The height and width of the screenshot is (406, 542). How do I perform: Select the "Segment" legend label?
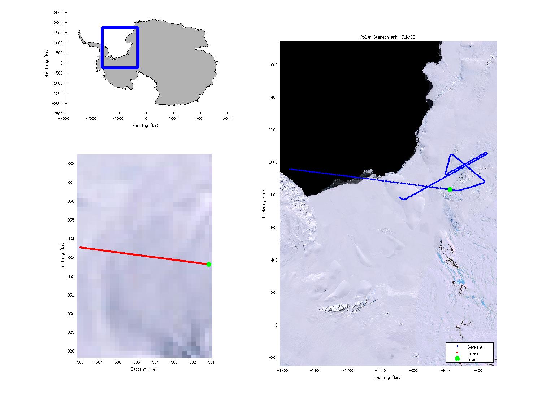[475, 347]
